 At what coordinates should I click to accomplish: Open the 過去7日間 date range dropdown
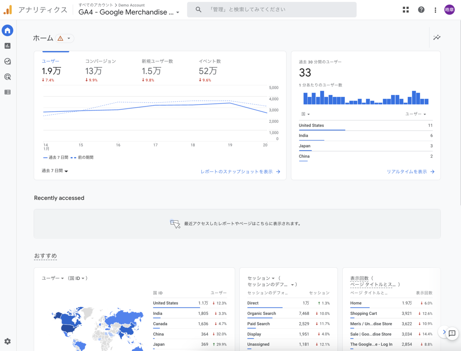[55, 171]
